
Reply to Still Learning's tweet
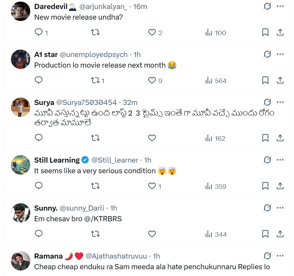point(39,186)
